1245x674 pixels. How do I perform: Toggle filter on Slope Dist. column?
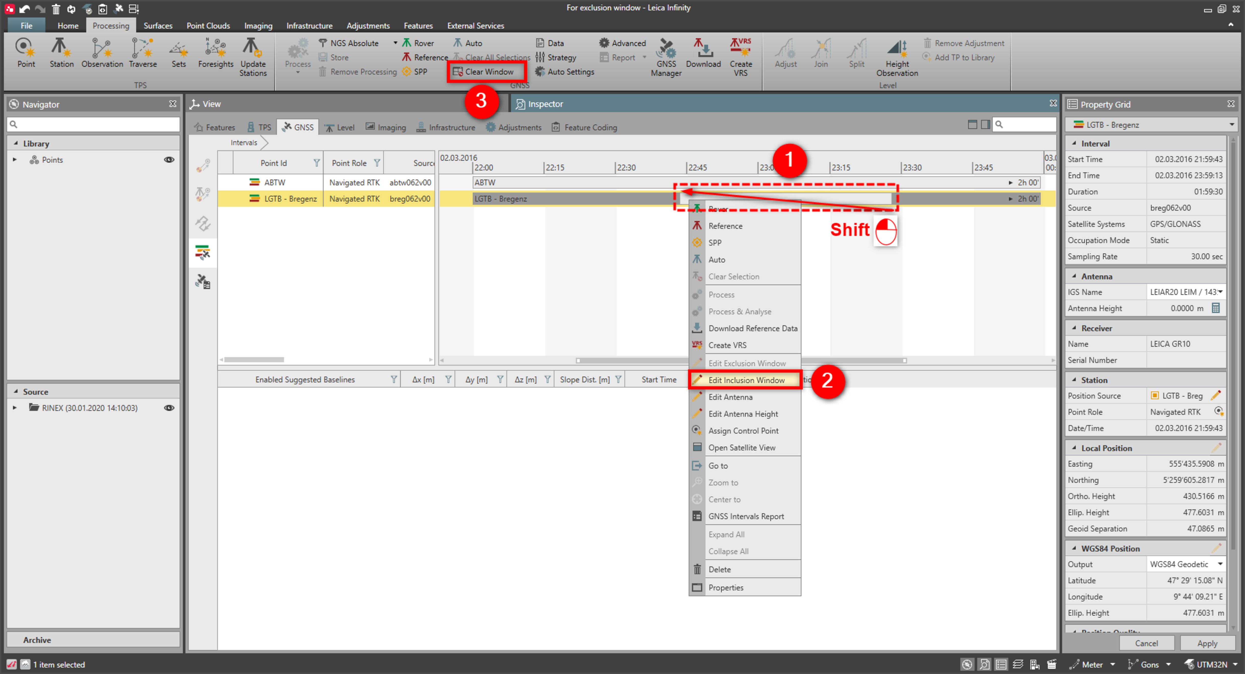(618, 379)
